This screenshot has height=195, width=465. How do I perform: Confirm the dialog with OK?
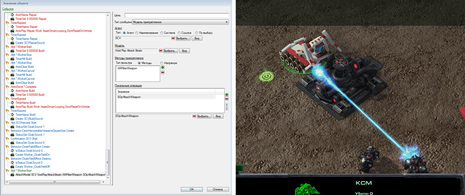[x=192, y=189]
